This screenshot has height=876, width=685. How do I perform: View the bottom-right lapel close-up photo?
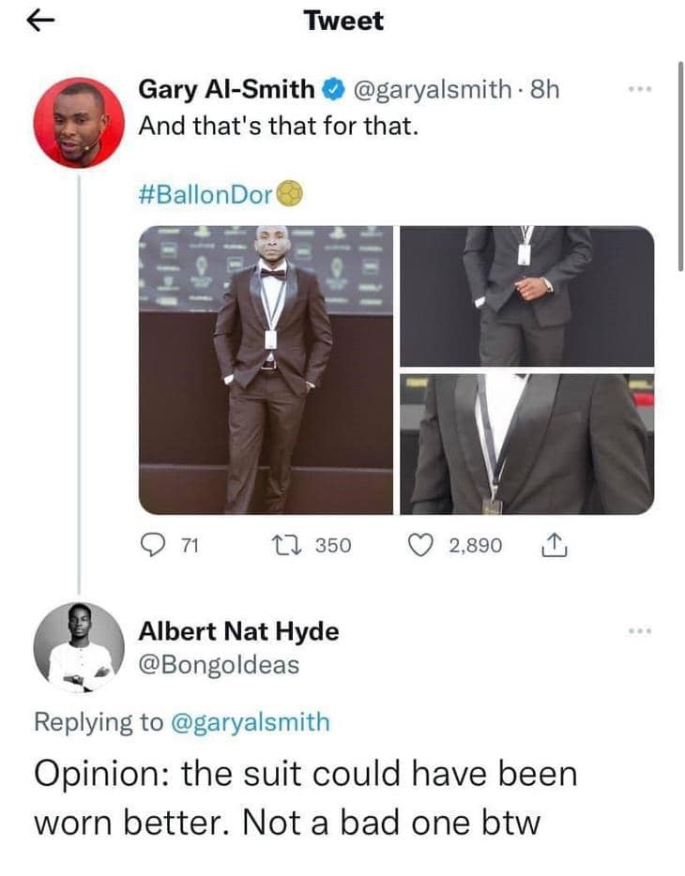coord(526,445)
